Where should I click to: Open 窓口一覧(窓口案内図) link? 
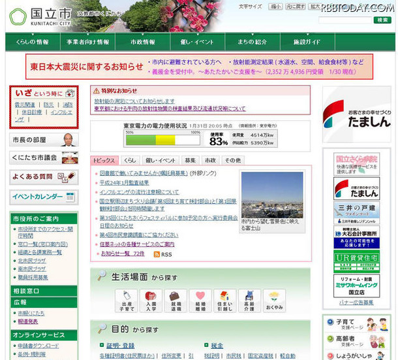[42, 244]
